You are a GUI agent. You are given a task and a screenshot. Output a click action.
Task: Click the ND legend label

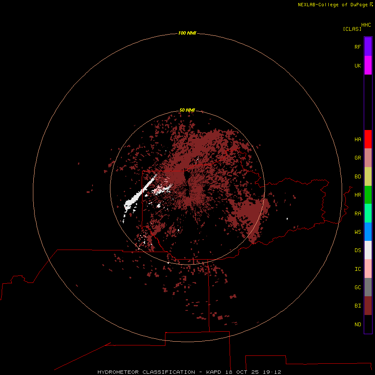[357, 324]
